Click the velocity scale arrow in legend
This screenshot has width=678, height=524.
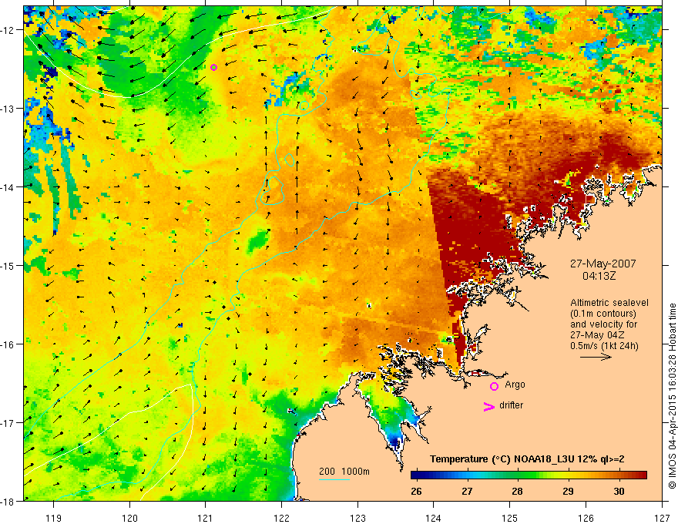596,357
